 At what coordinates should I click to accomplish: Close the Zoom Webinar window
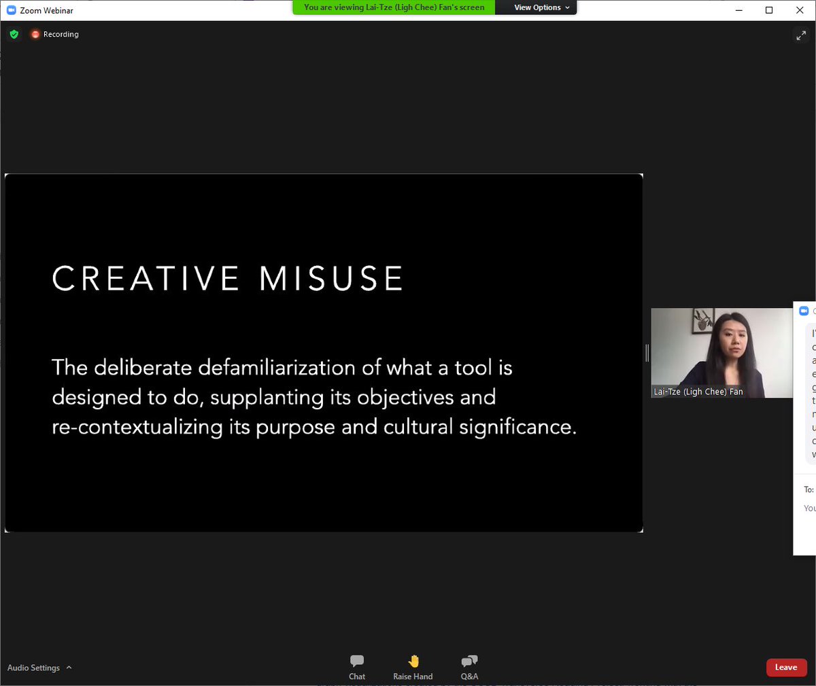[x=800, y=10]
